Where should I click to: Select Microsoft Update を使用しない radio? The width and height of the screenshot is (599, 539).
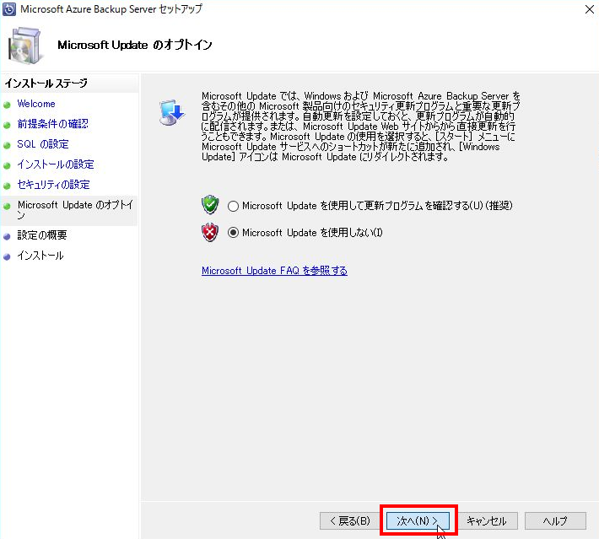(x=233, y=233)
